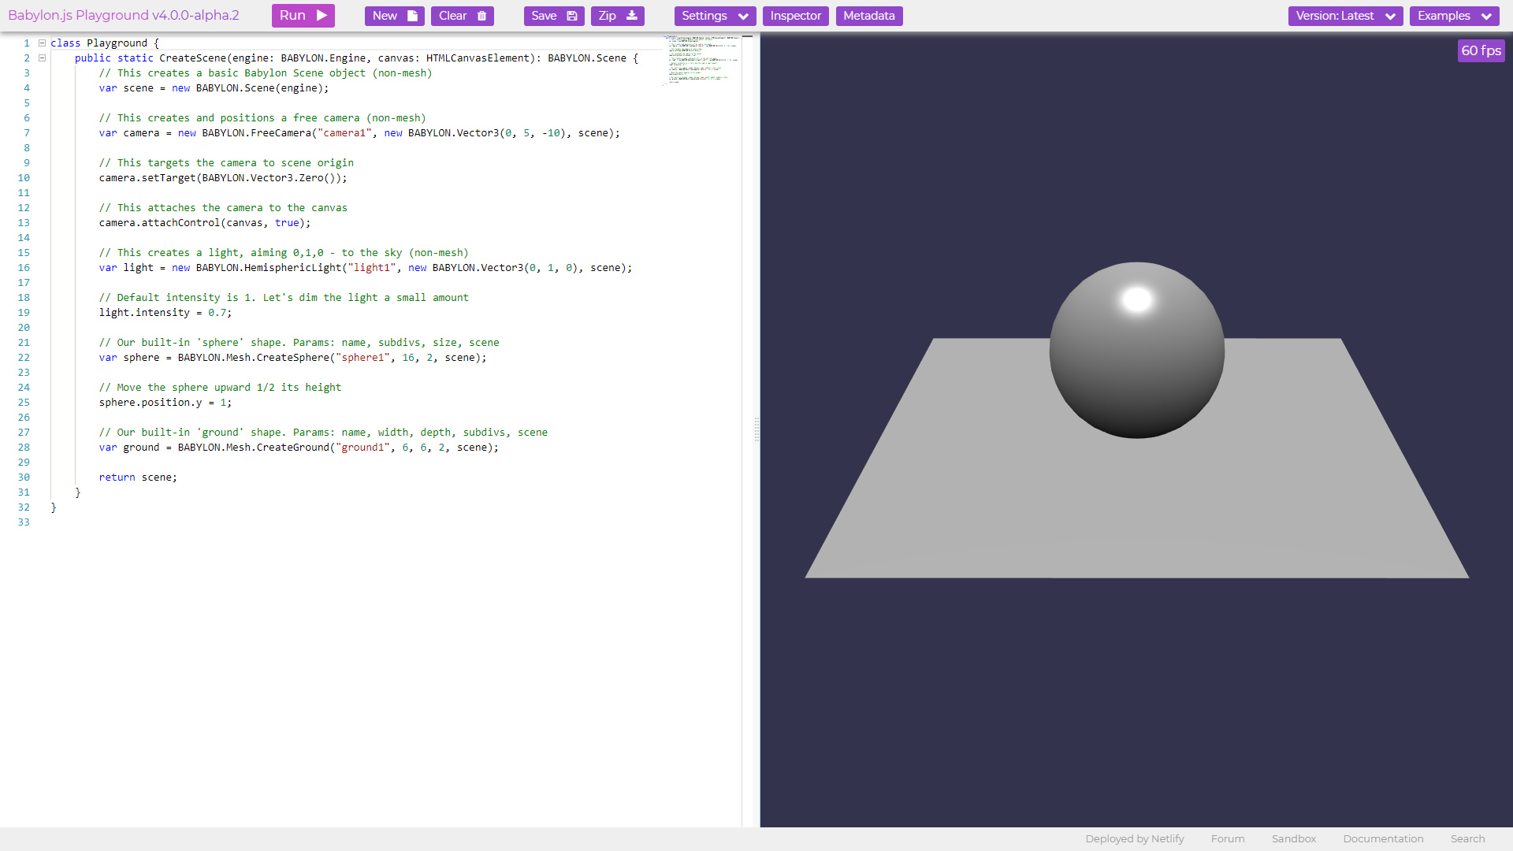This screenshot has width=1513, height=851.
Task: Open the Documentation footer link
Action: [x=1382, y=838]
